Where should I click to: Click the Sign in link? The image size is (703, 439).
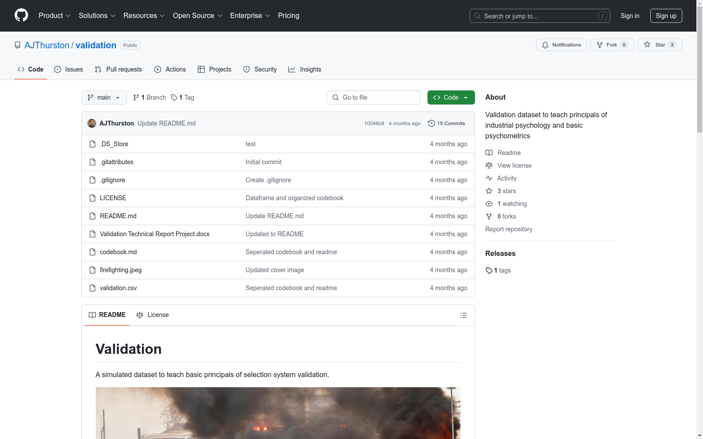[630, 16]
